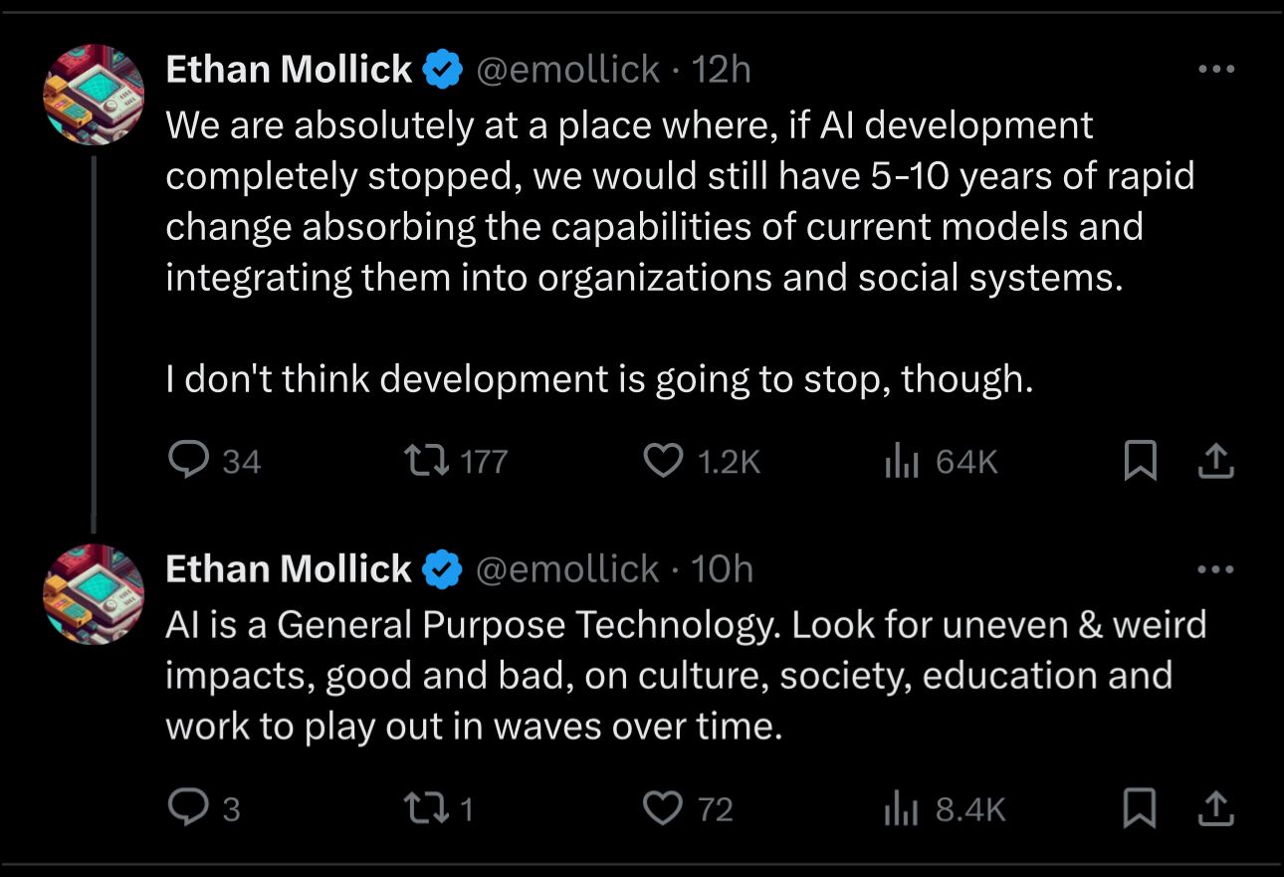
Task: Open the 10h timestamp of second tweet
Action: click(722, 569)
